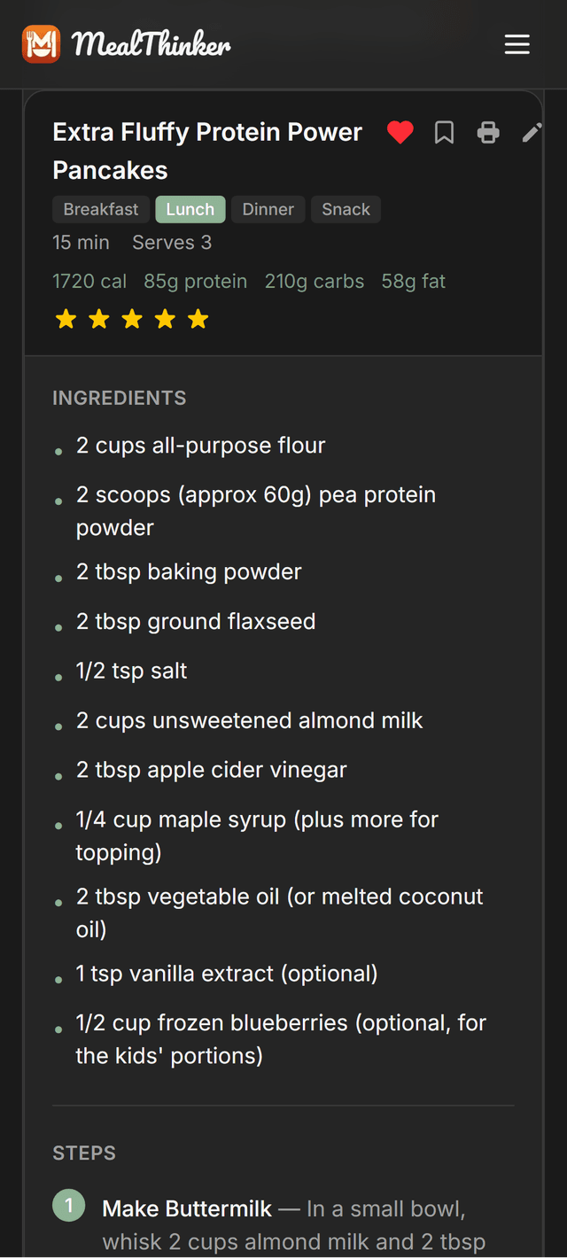Click the third rating star
Viewport: 567px width, 1258px height.
pos(132,318)
